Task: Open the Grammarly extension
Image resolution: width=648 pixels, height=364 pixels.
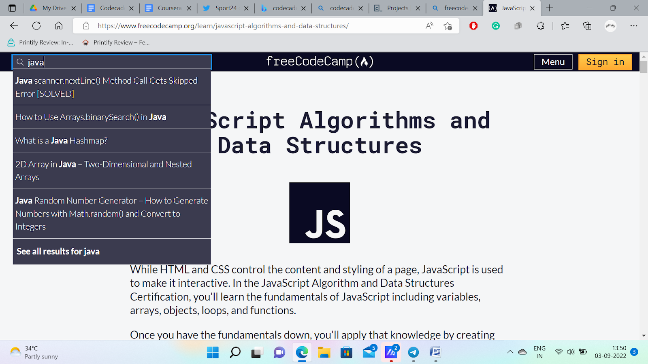Action: (x=496, y=26)
